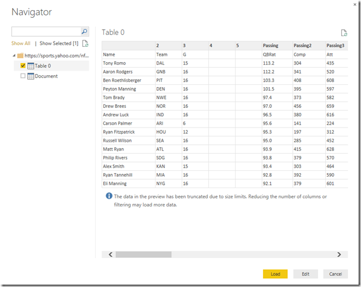Click the refresh icon beside Show Selected
The height and width of the screenshot is (287, 361).
85,43
